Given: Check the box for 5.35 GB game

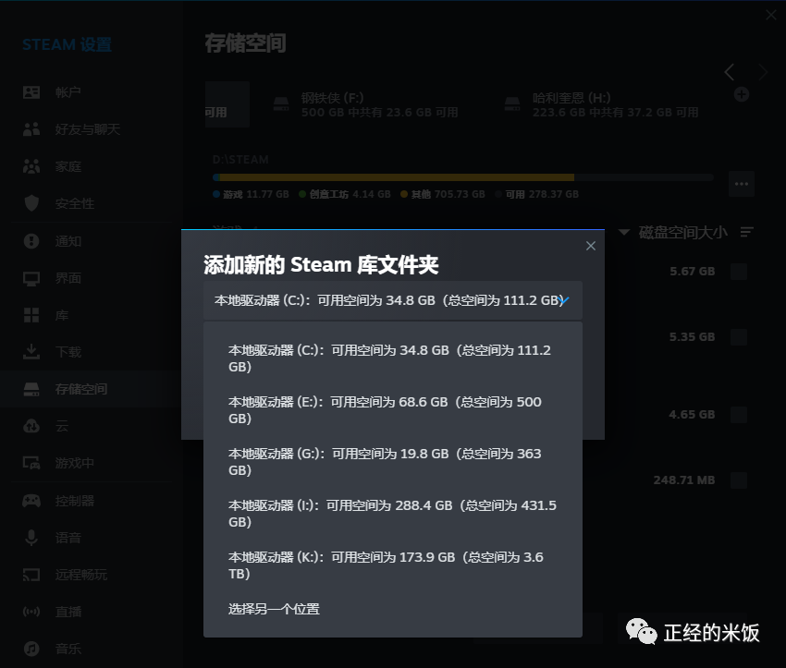Looking at the screenshot, I should (739, 337).
